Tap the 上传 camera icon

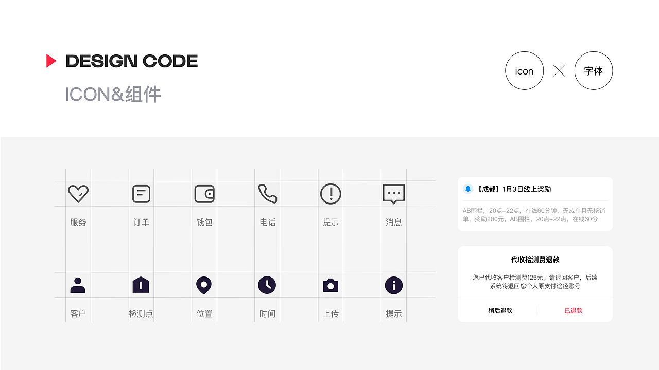pyautogui.click(x=331, y=285)
